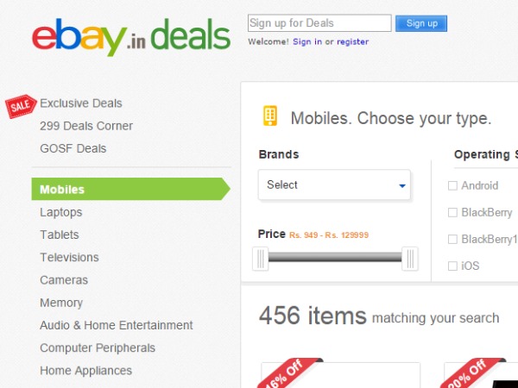Click the right price slider handle

click(410, 258)
